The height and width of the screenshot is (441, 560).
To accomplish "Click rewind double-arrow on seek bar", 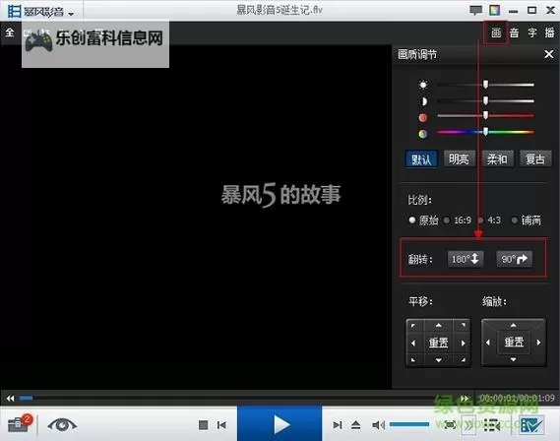I will click(x=11, y=398).
